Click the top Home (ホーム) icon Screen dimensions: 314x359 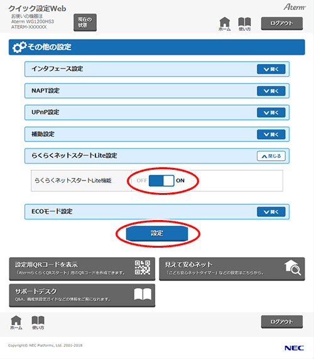[x=225, y=24]
